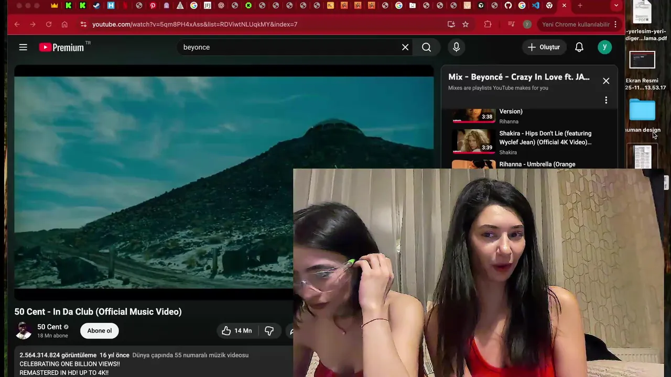Switch to the VS Code tab

tap(535, 5)
